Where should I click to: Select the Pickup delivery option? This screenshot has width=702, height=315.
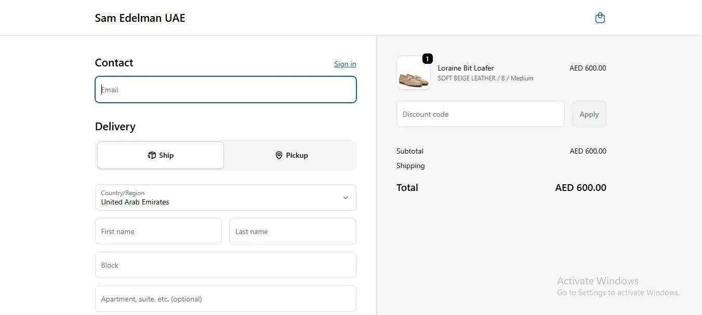click(x=292, y=155)
